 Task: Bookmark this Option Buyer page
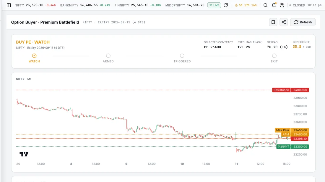(x=273, y=22)
